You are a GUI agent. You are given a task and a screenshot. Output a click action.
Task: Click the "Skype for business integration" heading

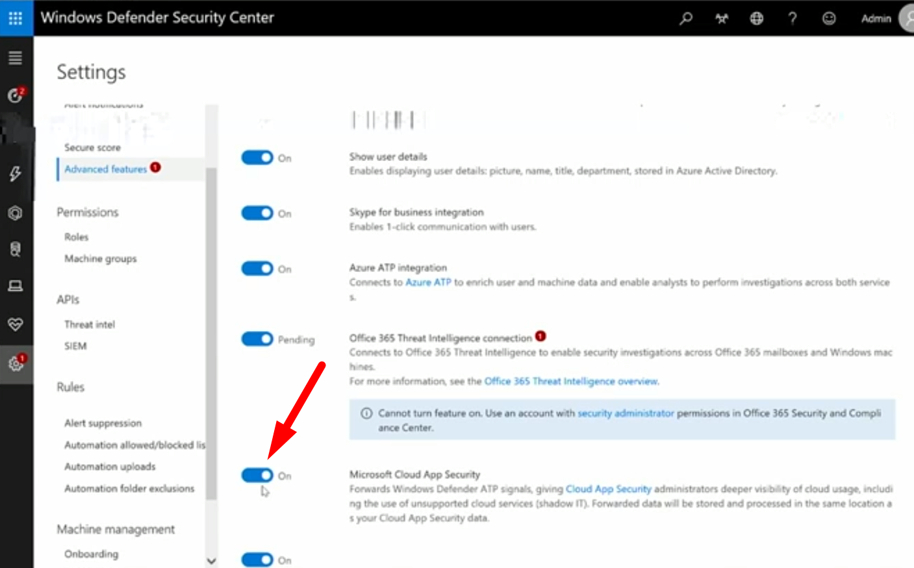tap(416, 212)
